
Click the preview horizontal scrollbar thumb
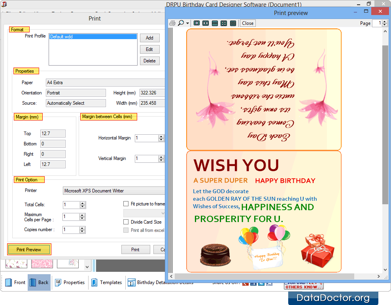point(264,276)
